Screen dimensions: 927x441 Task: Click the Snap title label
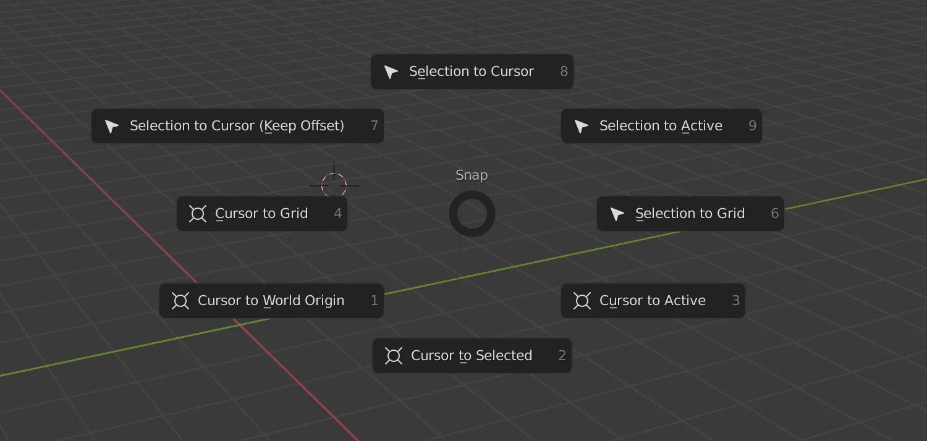[472, 175]
